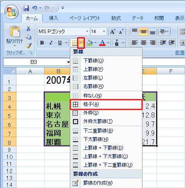Click the red font color button
This screenshot has height=188, width=185.
pos(102,43)
